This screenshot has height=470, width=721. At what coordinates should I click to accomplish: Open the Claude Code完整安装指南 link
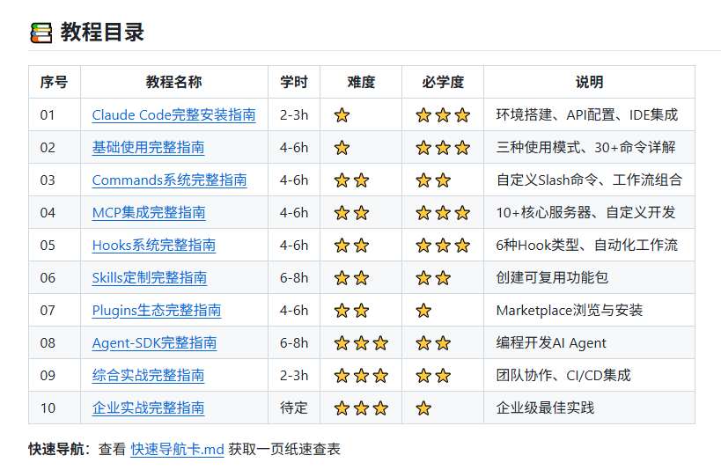pos(173,115)
